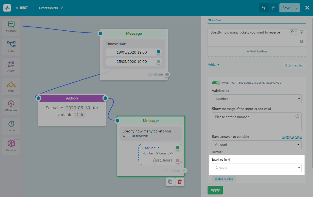The image size is (313, 197).
Task: Undo the last change with undo arrow
Action: (263, 8)
